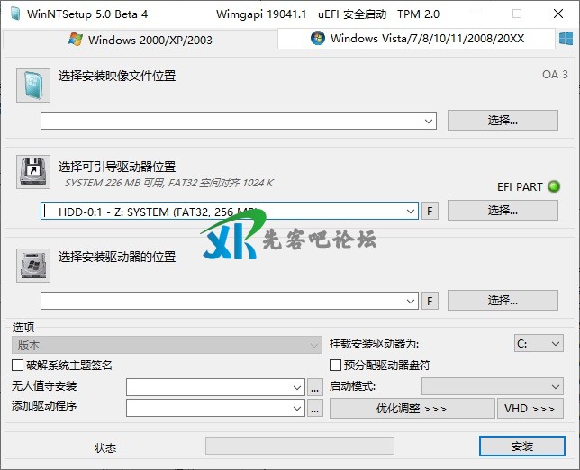The image size is (580, 470).
Task: Open the mount drive letter C: dropdown
Action: pos(555,344)
